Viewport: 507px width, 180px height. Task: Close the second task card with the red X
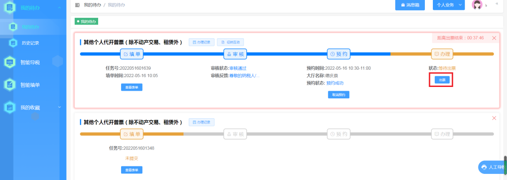click(x=494, y=118)
